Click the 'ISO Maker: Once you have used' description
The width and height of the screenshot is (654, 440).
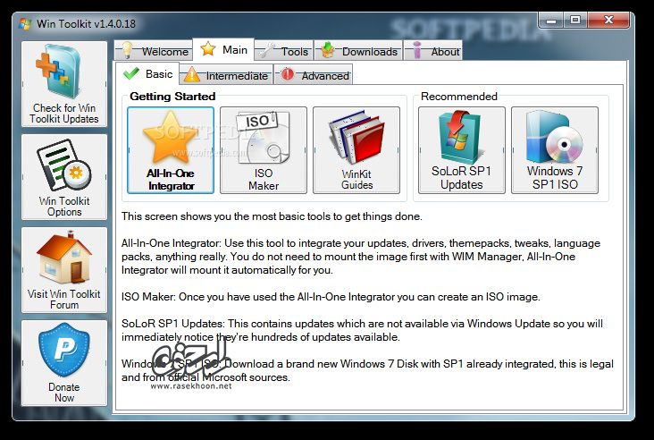tap(331, 297)
